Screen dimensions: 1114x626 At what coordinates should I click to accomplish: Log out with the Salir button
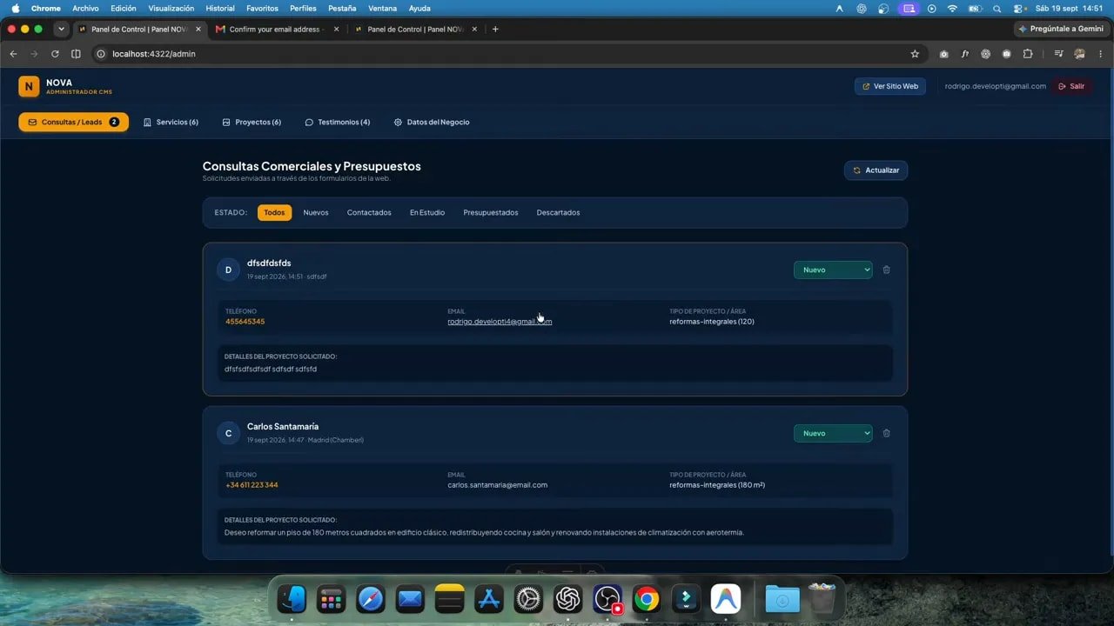[x=1071, y=86]
